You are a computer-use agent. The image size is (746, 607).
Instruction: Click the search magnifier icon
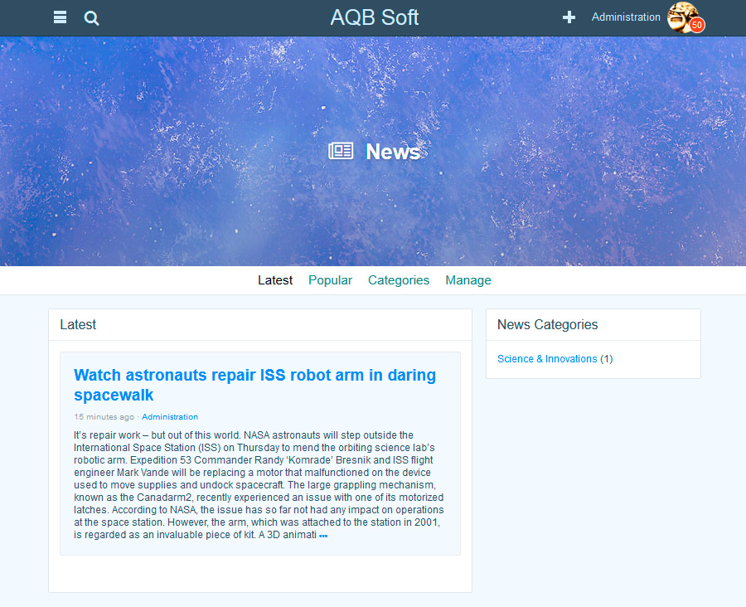coord(92,17)
